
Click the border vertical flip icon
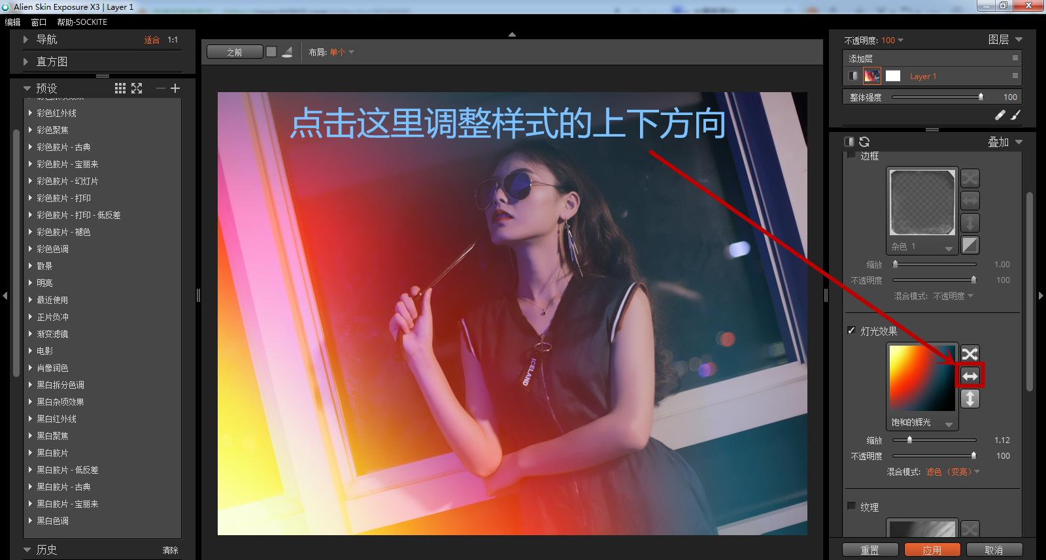click(x=970, y=223)
